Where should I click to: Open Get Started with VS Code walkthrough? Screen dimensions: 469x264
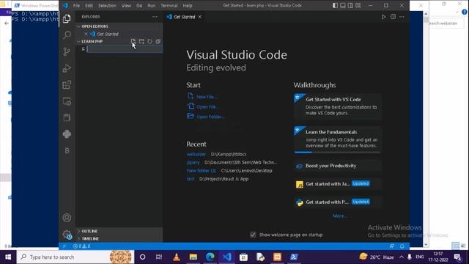(x=338, y=106)
